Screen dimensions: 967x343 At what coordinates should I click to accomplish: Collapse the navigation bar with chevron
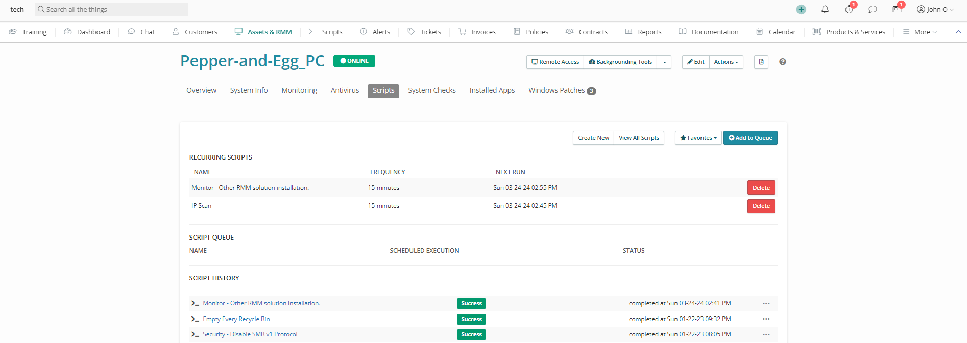pyautogui.click(x=958, y=32)
